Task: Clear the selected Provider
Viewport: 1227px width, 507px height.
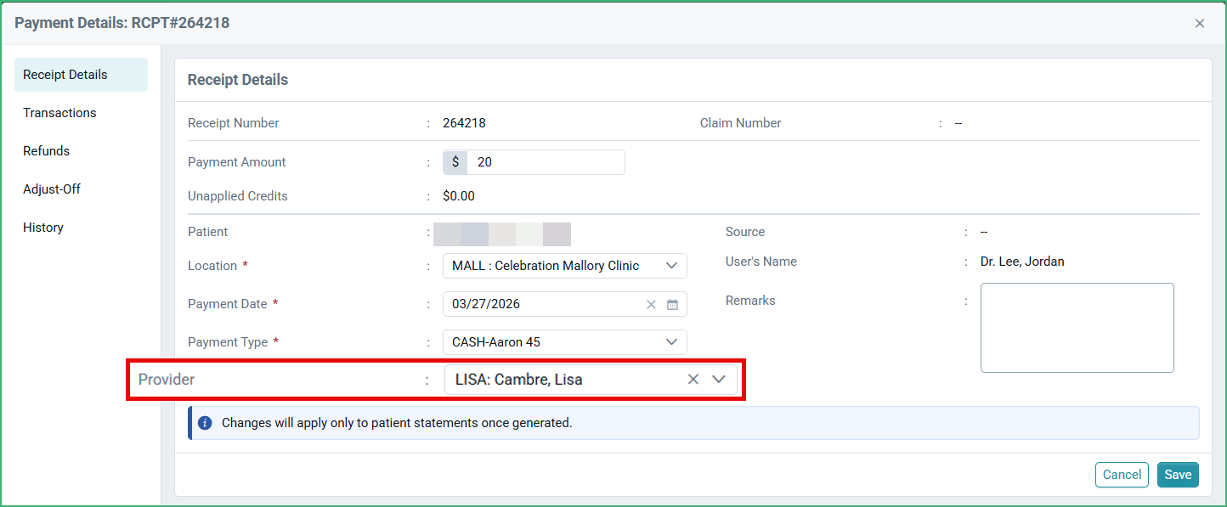Action: (x=693, y=380)
